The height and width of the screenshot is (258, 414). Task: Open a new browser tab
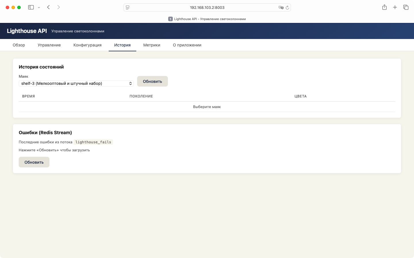[x=395, y=7]
